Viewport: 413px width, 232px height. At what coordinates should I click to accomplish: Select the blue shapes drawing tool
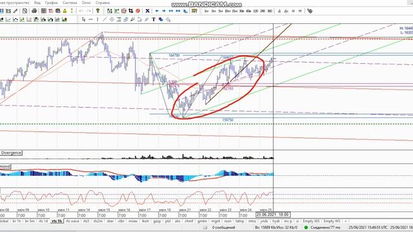click(x=161, y=19)
